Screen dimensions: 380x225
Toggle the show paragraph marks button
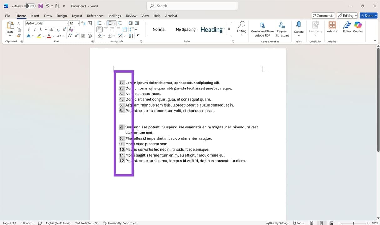pyautogui.click(x=138, y=36)
